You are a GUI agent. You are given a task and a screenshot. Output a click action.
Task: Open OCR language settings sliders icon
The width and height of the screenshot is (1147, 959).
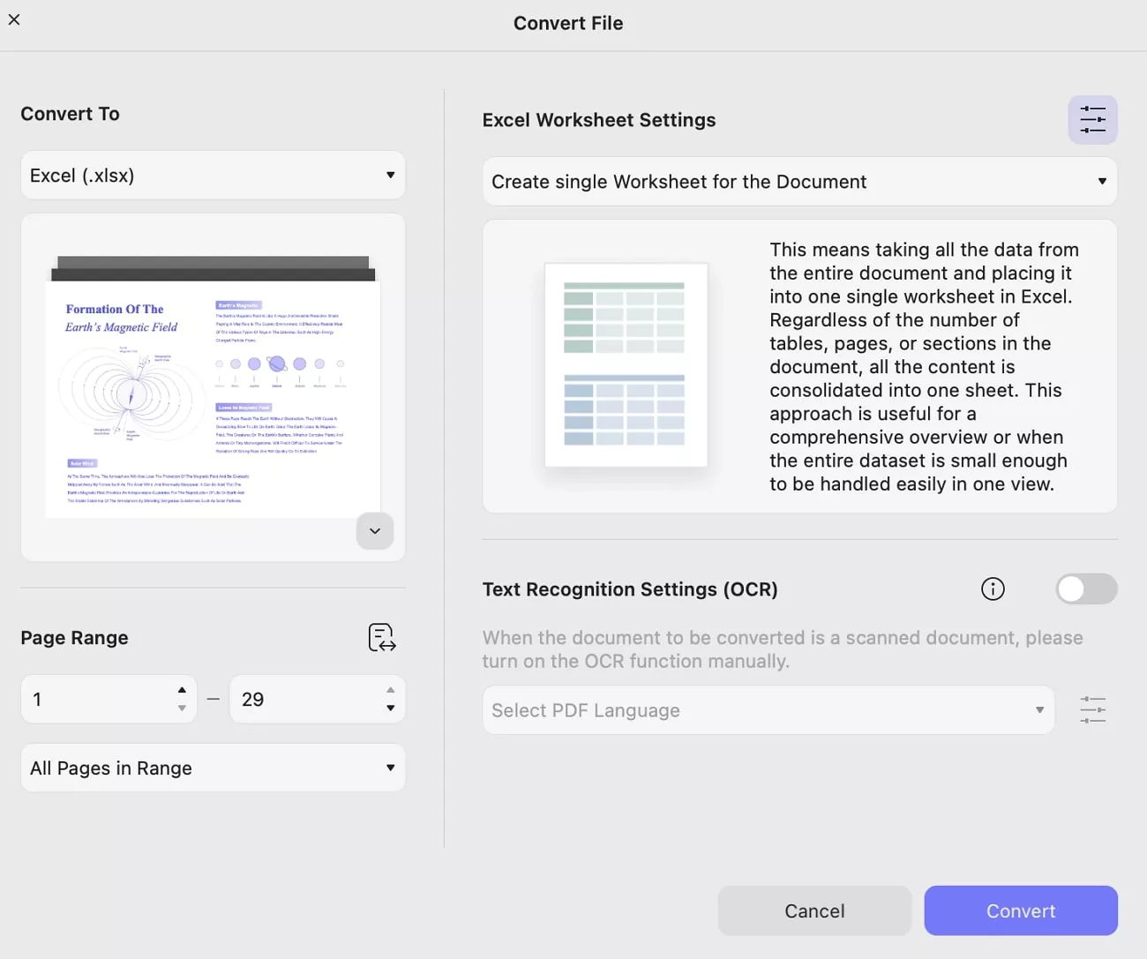pos(1092,710)
